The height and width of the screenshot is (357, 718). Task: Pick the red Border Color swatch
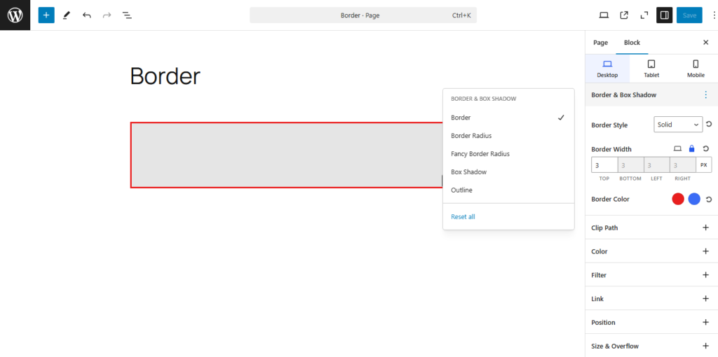click(678, 199)
